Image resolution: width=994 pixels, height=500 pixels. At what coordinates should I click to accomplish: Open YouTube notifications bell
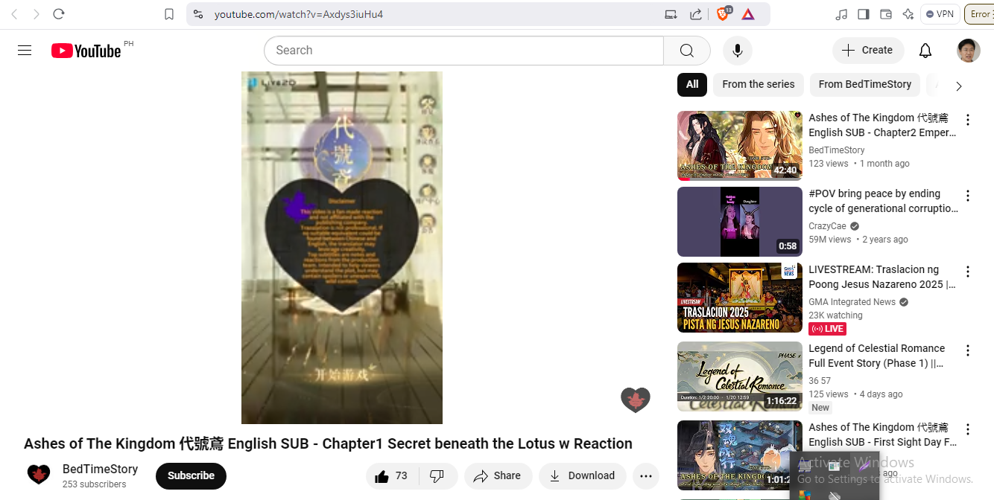pos(925,51)
